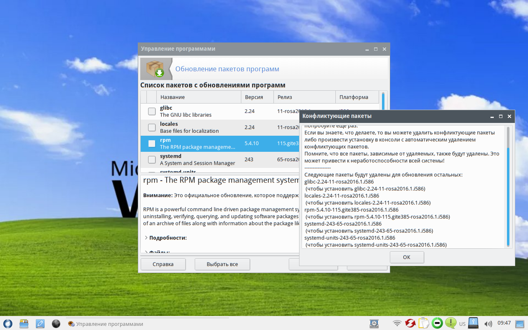The height and width of the screenshot is (330, 528).
Task: Sort by the Версия column header
Action: (257, 97)
